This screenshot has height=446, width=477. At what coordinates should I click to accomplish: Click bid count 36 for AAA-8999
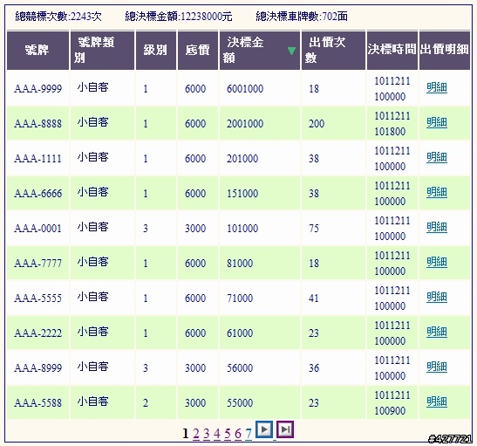314,368
